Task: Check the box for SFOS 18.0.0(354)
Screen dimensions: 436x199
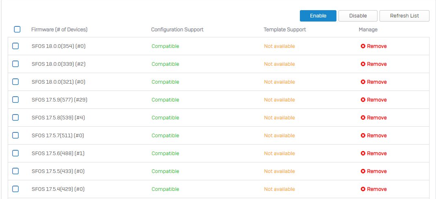Action: click(x=15, y=46)
